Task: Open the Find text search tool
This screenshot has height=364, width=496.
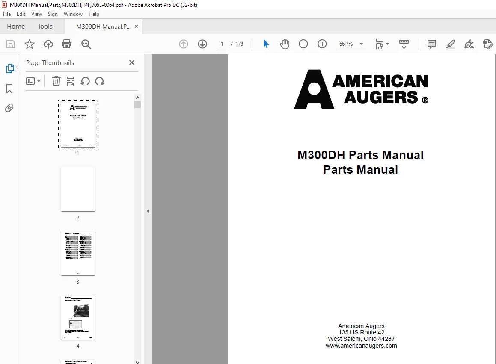Action: tap(86, 44)
